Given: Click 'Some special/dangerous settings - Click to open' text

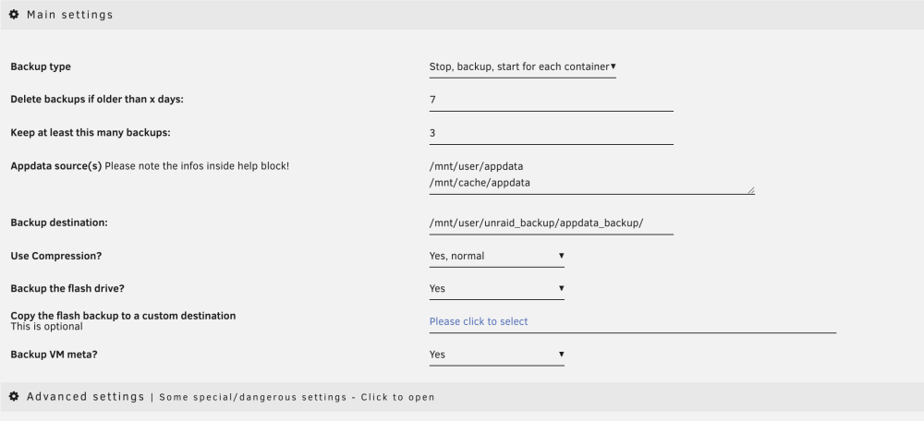Looking at the screenshot, I should tap(297, 397).
